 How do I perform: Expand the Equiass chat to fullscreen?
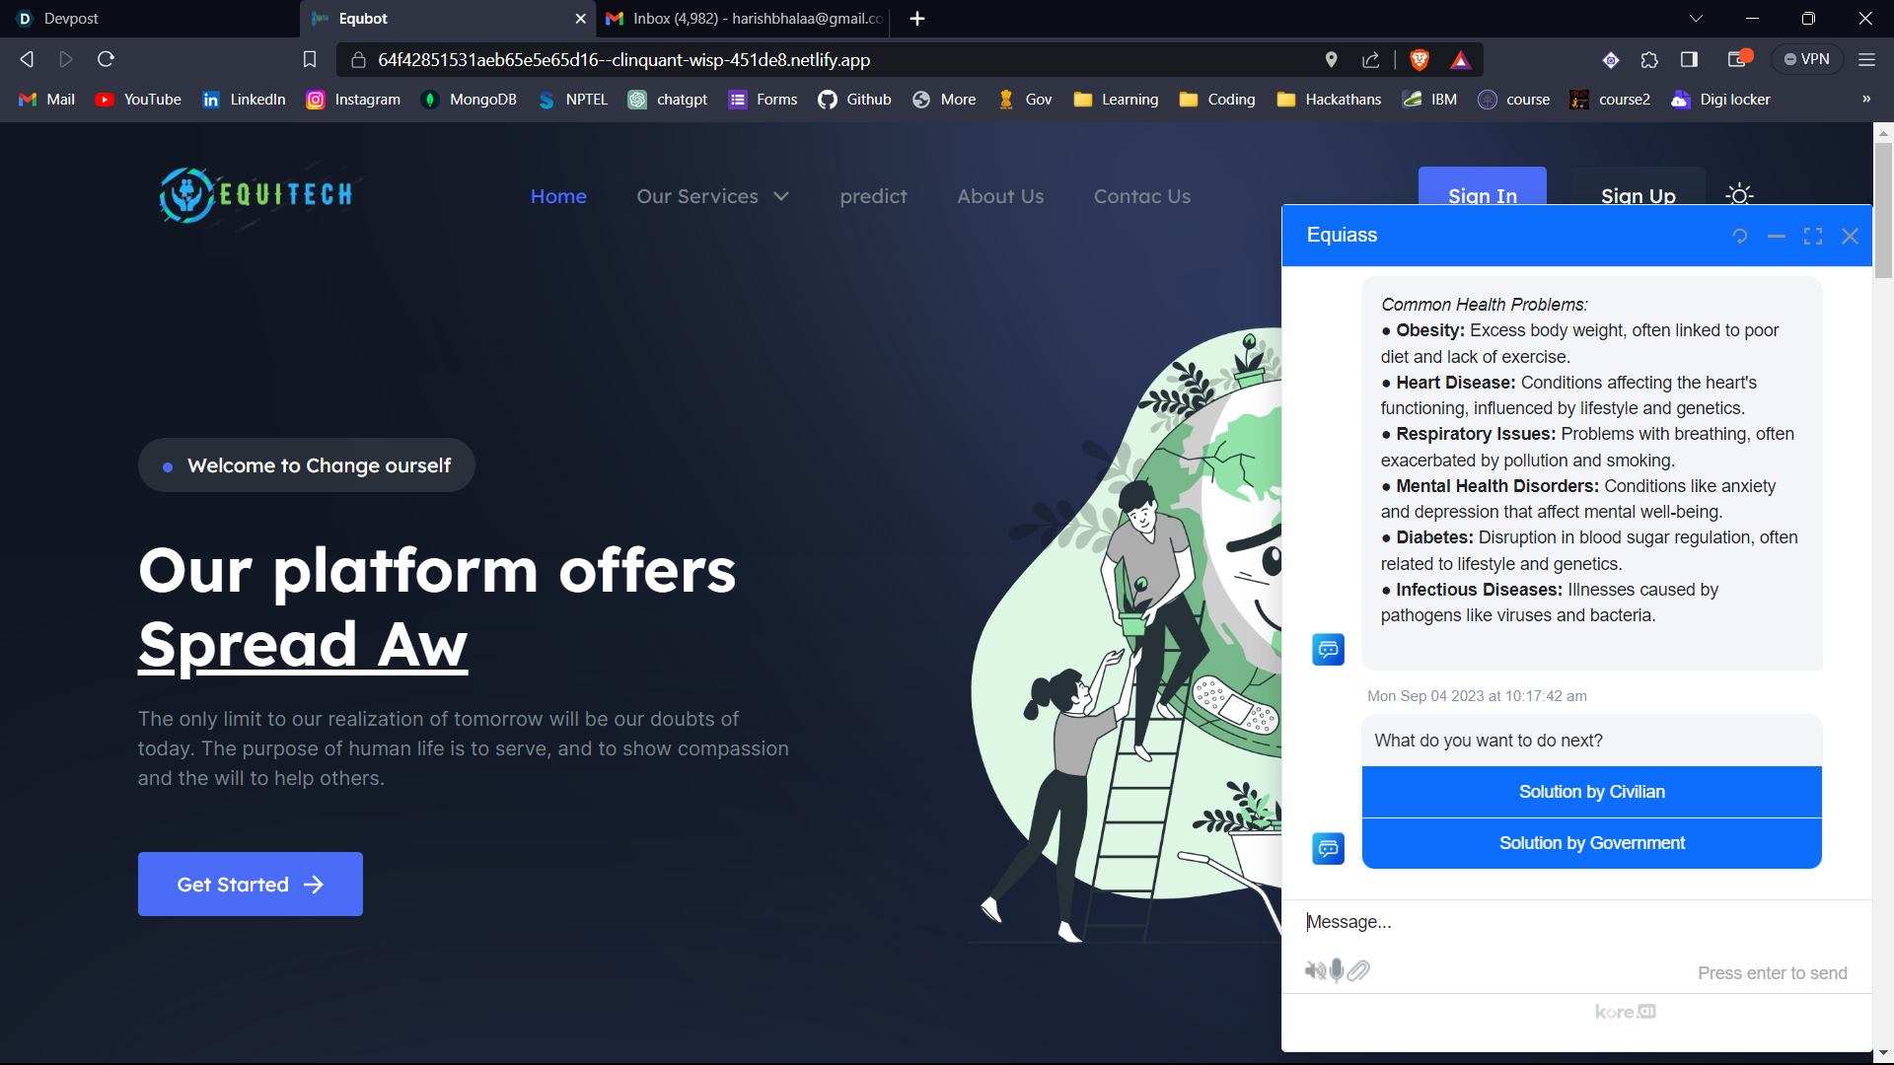click(1813, 237)
